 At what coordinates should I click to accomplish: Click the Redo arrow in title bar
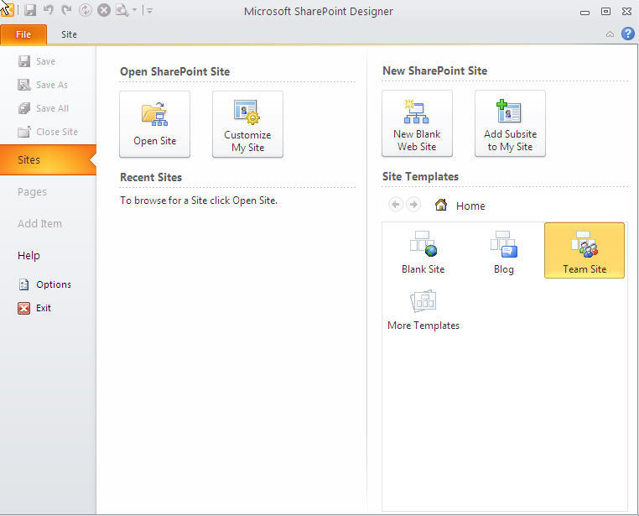point(66,10)
